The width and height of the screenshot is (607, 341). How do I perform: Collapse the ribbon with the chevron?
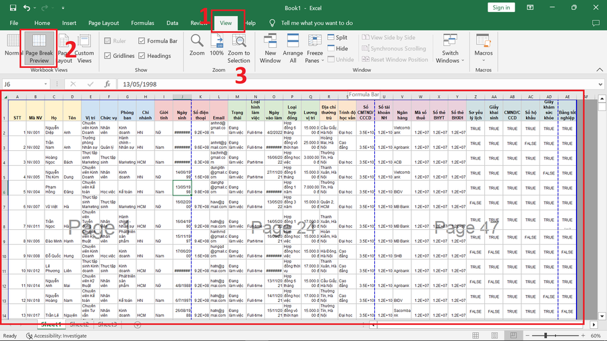pos(600,69)
